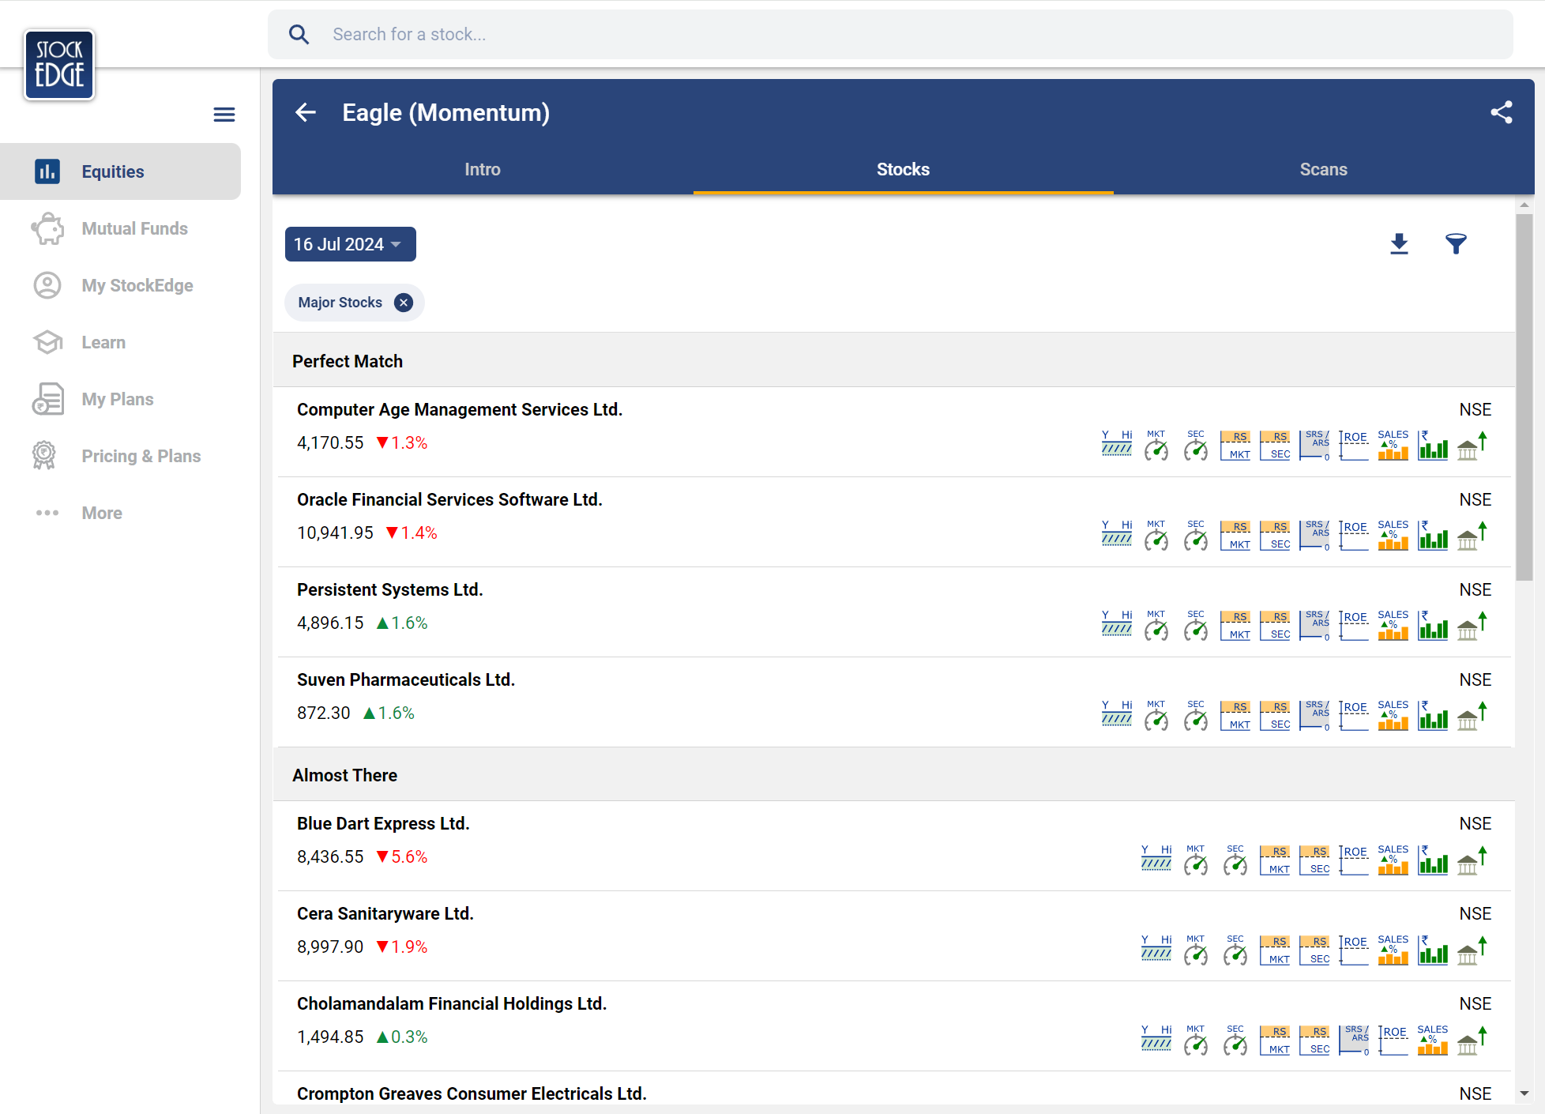Click the StockEdge logo
1545x1114 pixels.
(59, 65)
